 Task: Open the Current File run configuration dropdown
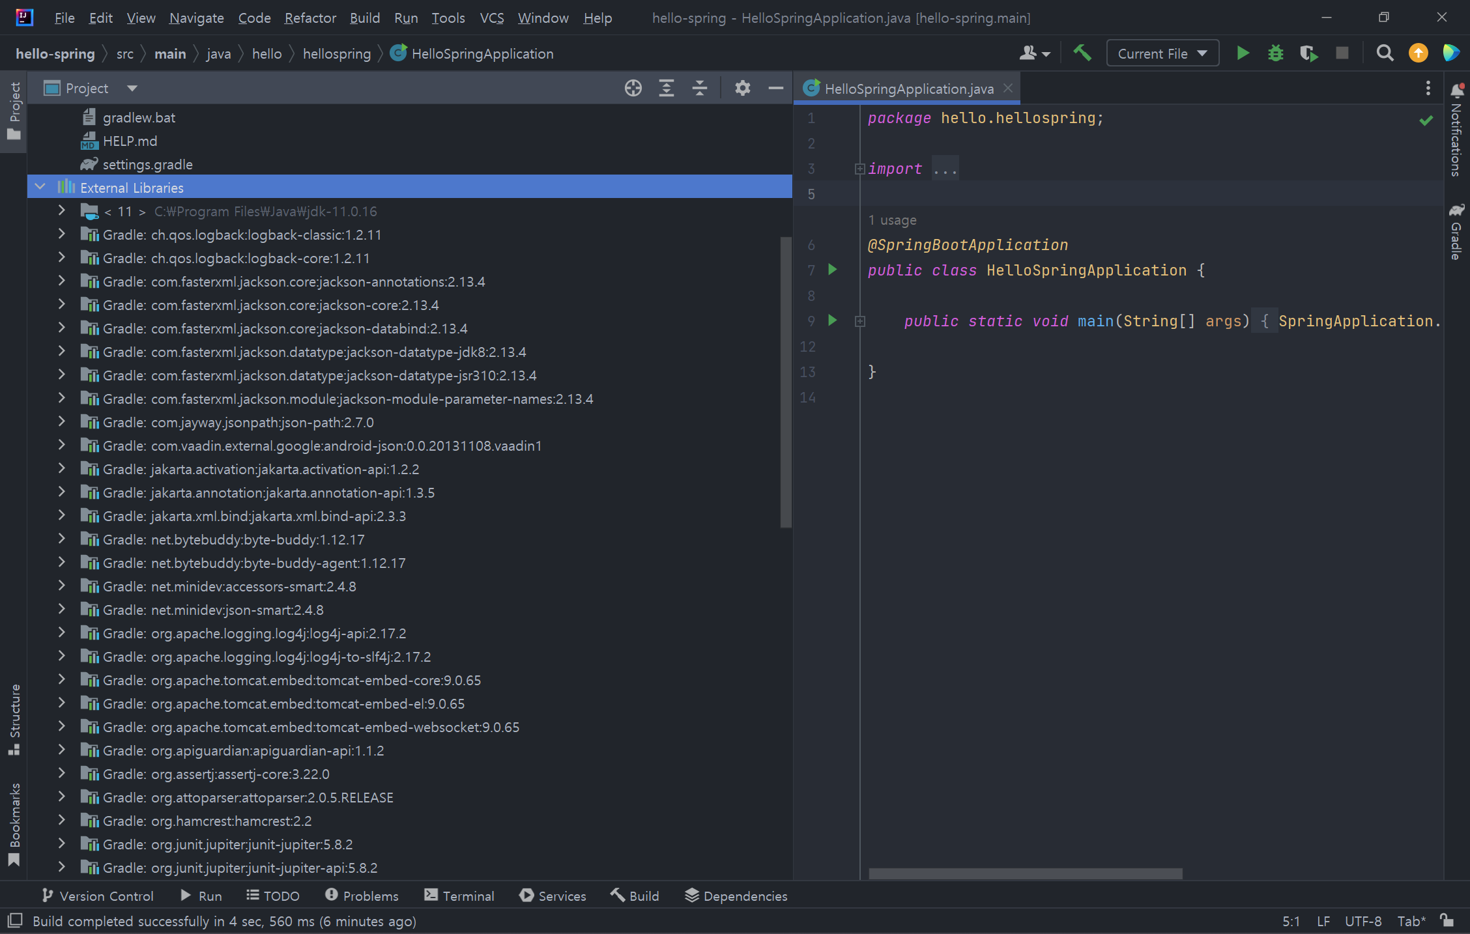(x=1162, y=53)
